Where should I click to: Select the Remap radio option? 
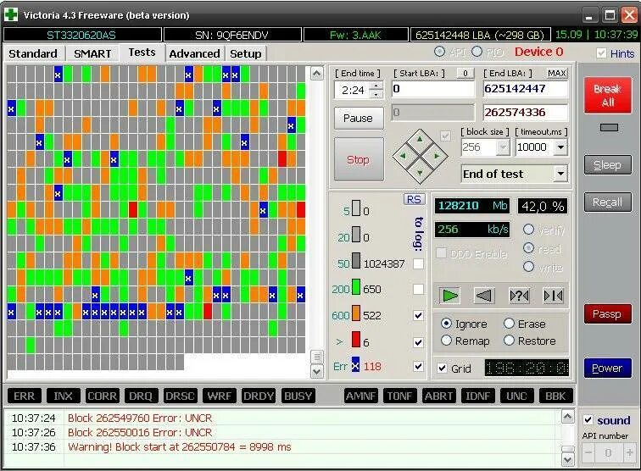[446, 341]
